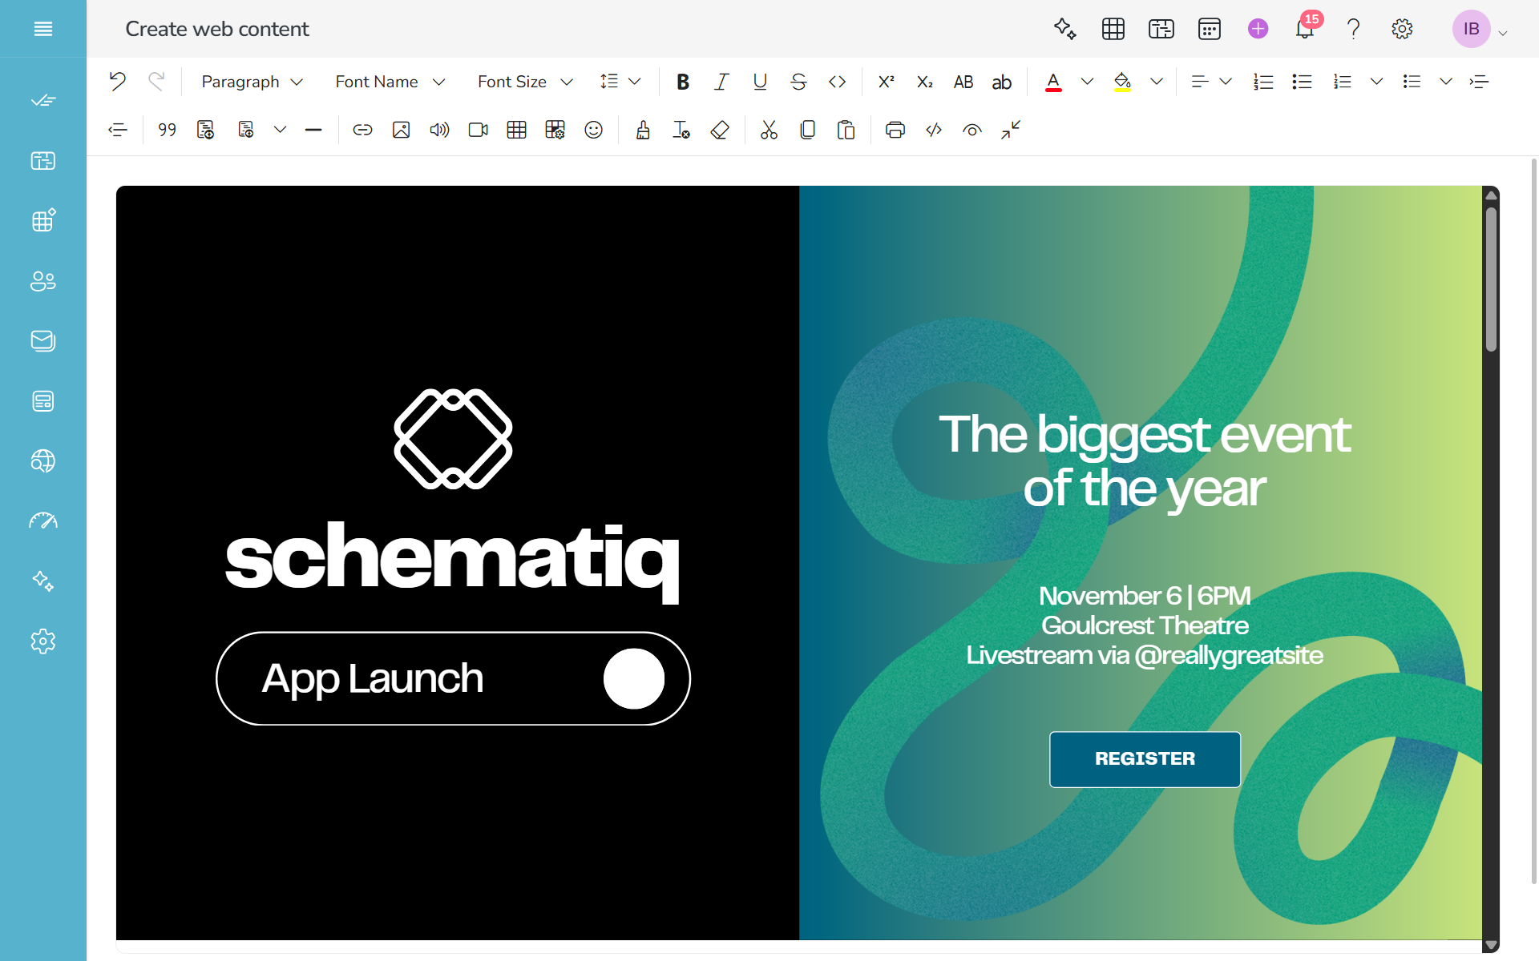
Task: Click the first insert-template document icon
Action: (205, 130)
